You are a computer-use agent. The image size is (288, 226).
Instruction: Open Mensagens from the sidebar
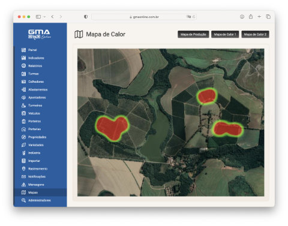coord(40,185)
